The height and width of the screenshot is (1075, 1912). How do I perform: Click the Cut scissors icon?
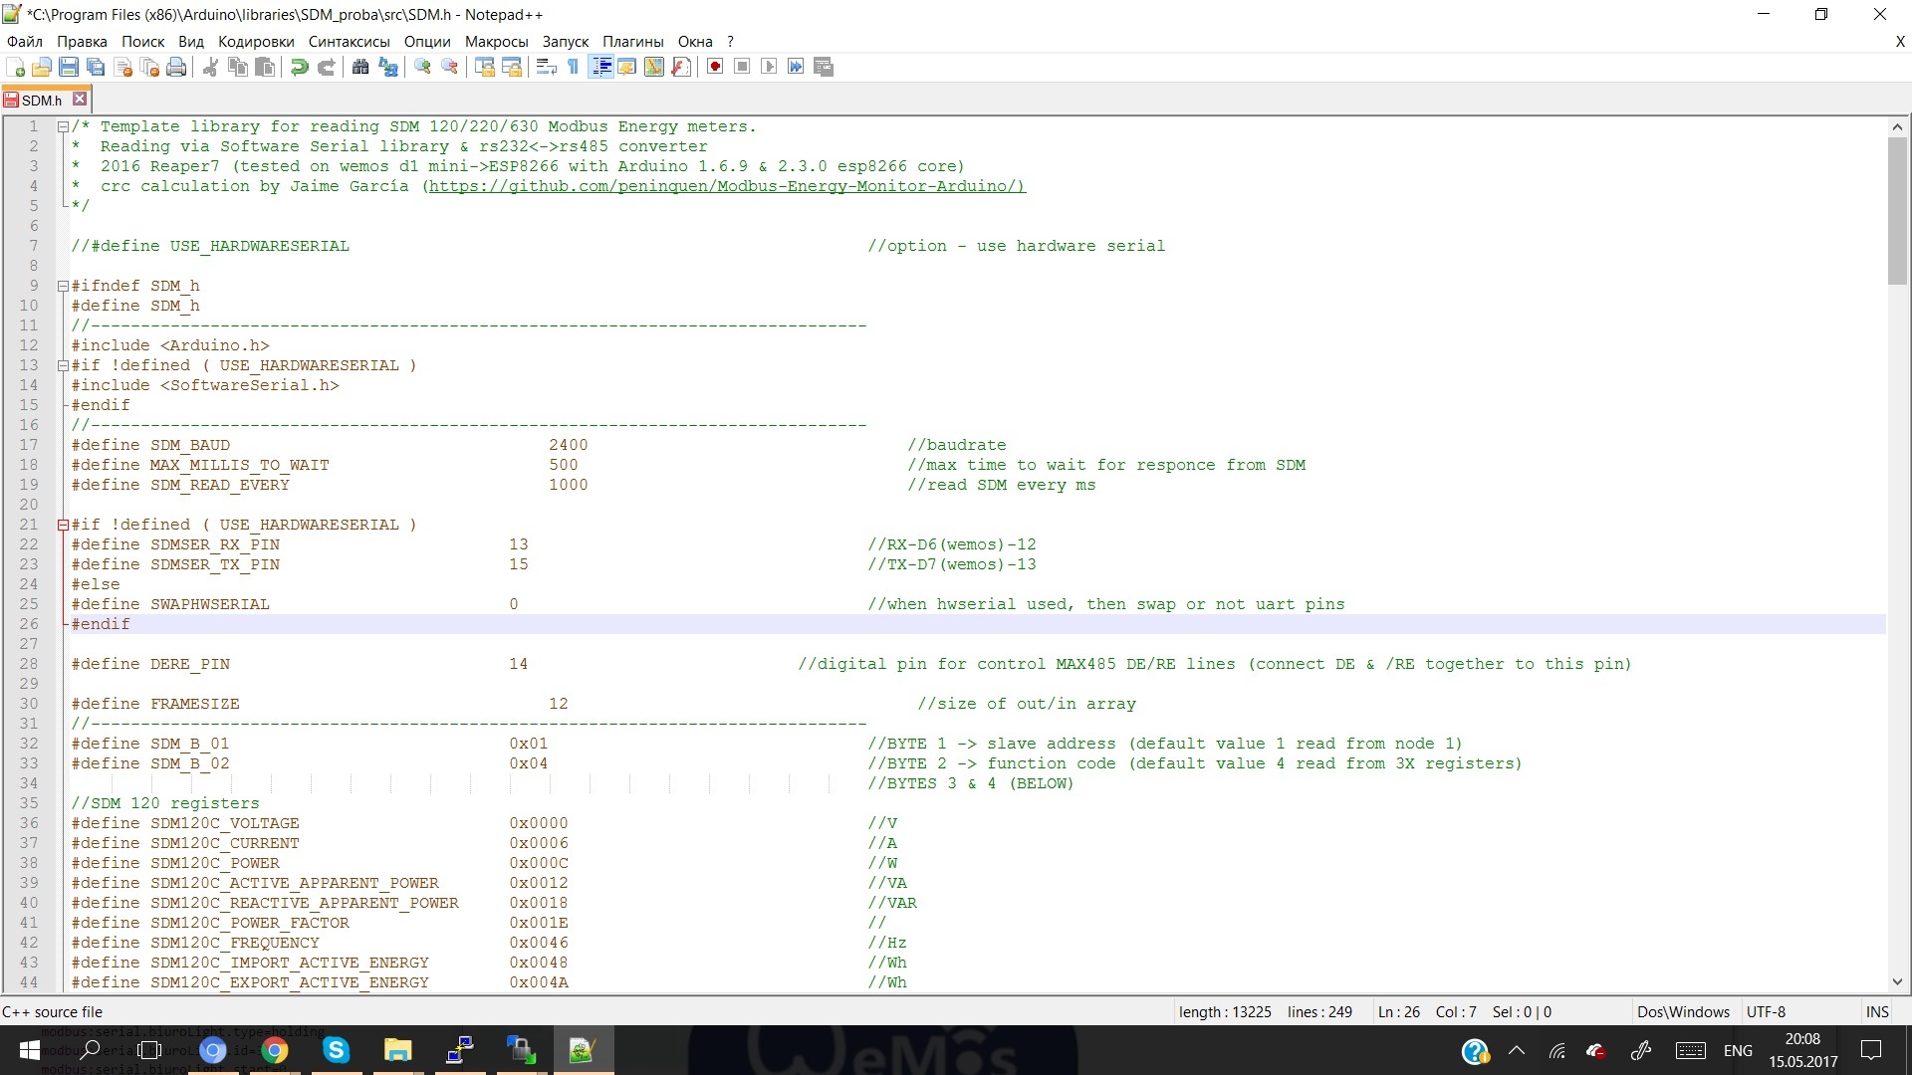[210, 67]
